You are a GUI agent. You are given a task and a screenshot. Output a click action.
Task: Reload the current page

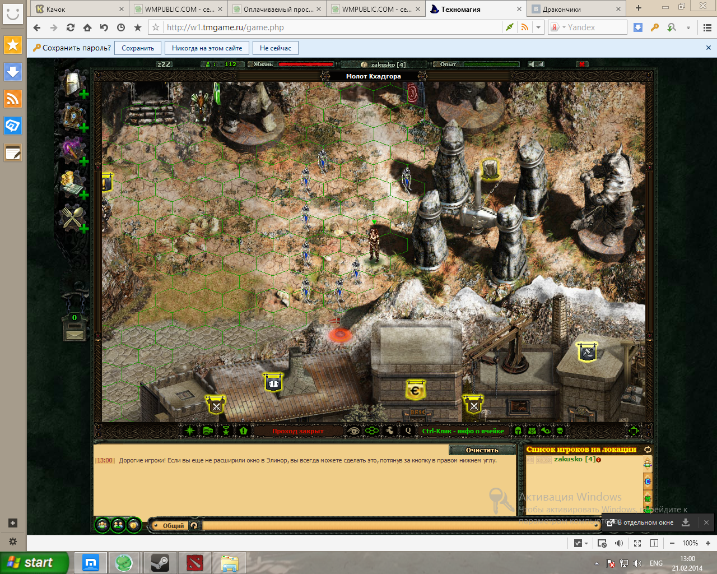[70, 27]
